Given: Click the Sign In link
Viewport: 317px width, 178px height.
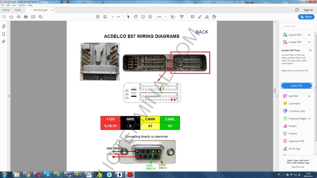Looking at the screenshot, I should (308, 10).
